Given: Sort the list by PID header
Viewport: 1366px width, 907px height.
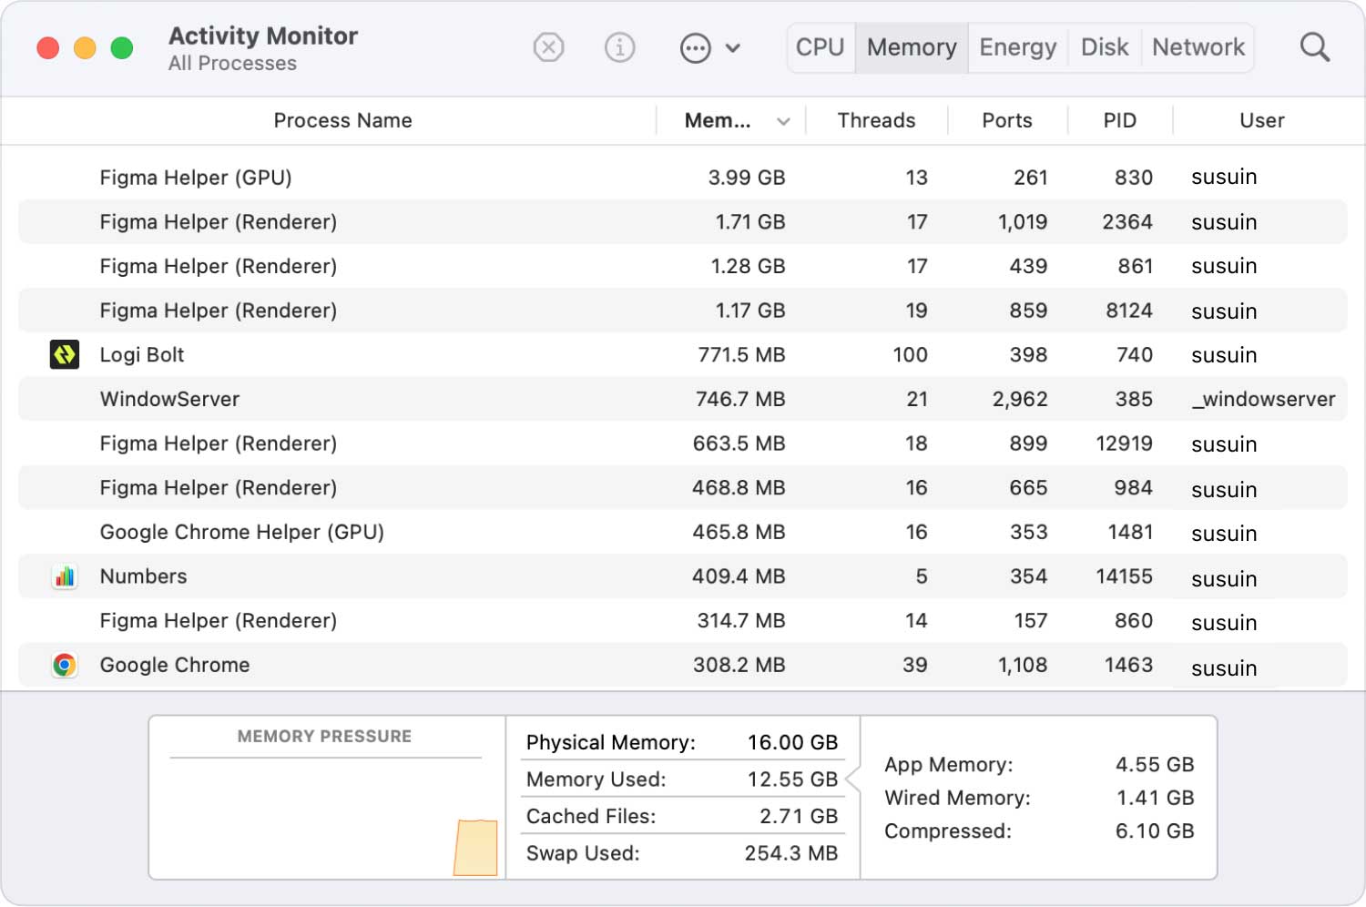Looking at the screenshot, I should pos(1119,120).
